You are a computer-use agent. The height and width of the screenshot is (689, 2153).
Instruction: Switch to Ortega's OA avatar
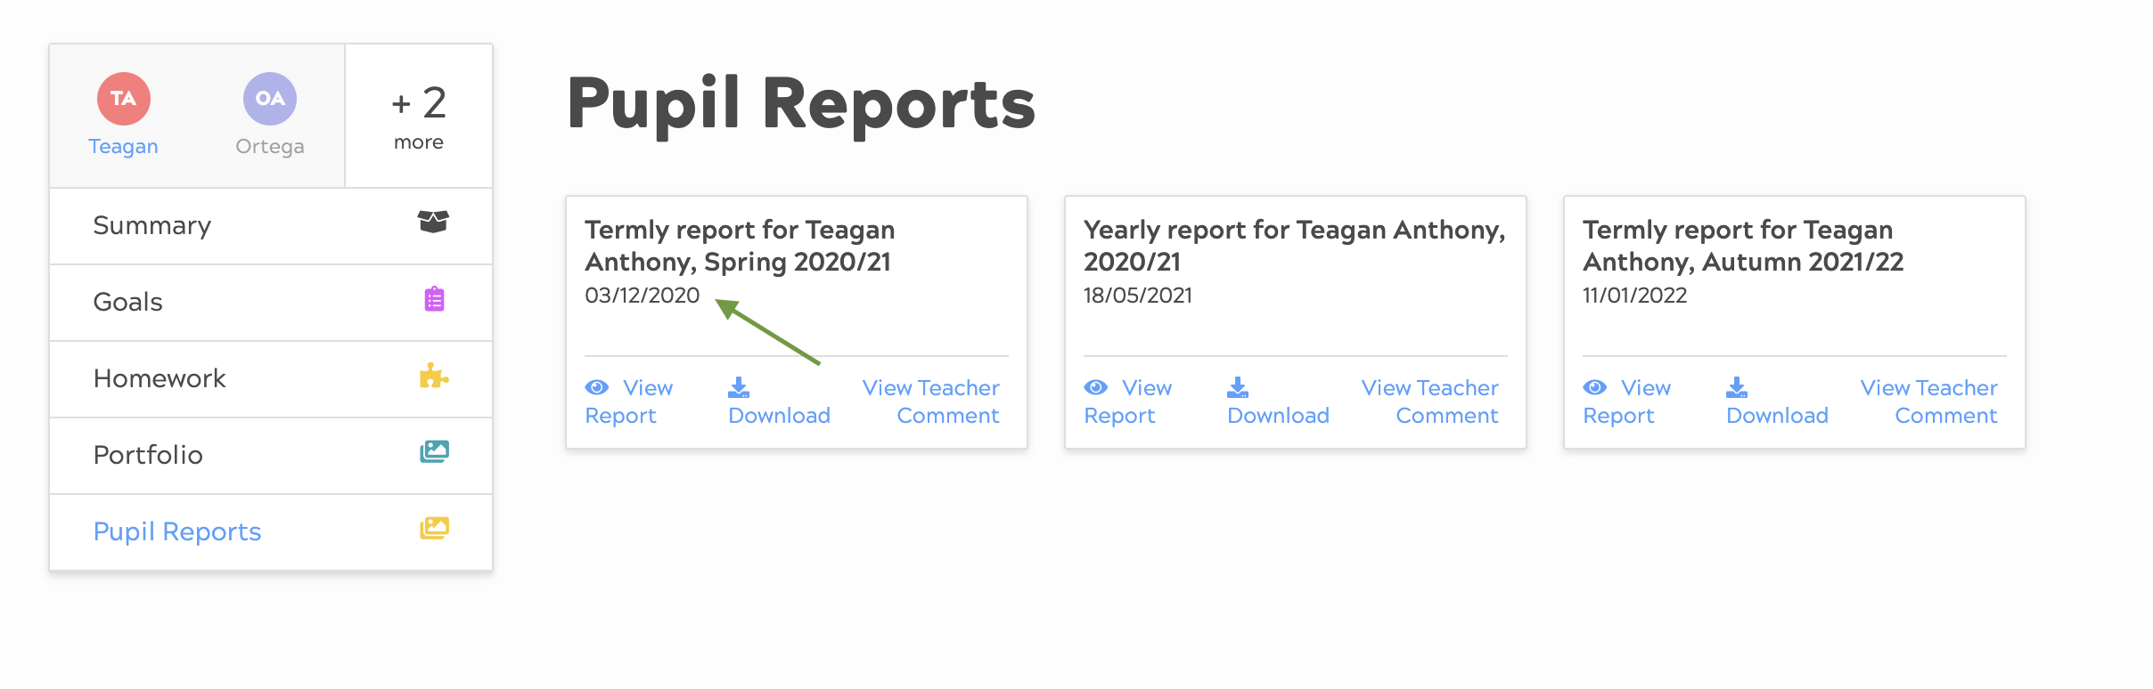270,99
